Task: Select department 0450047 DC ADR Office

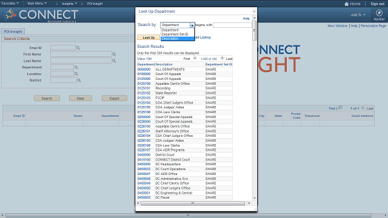Action: click(144, 174)
